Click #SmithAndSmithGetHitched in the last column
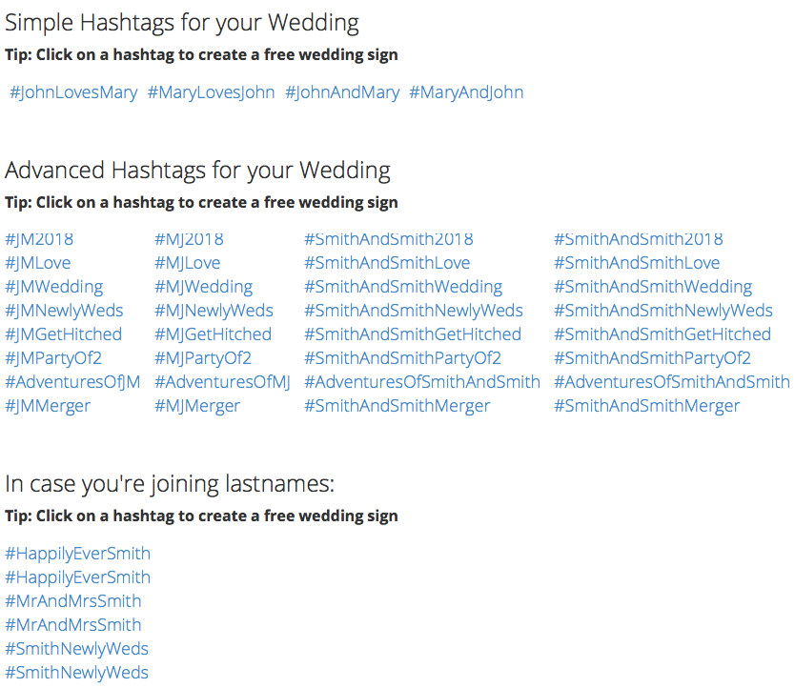The image size is (795, 688). 662,334
